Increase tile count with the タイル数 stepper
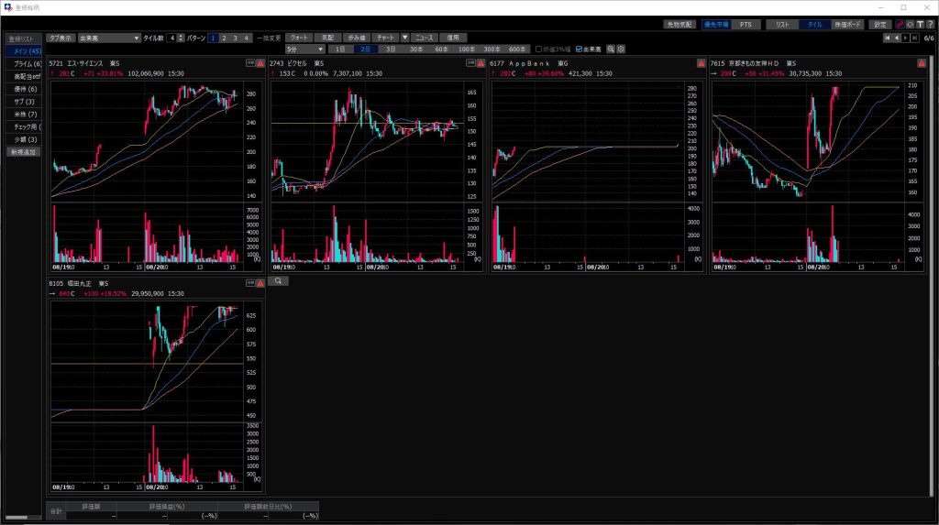The image size is (939, 525). pos(182,35)
